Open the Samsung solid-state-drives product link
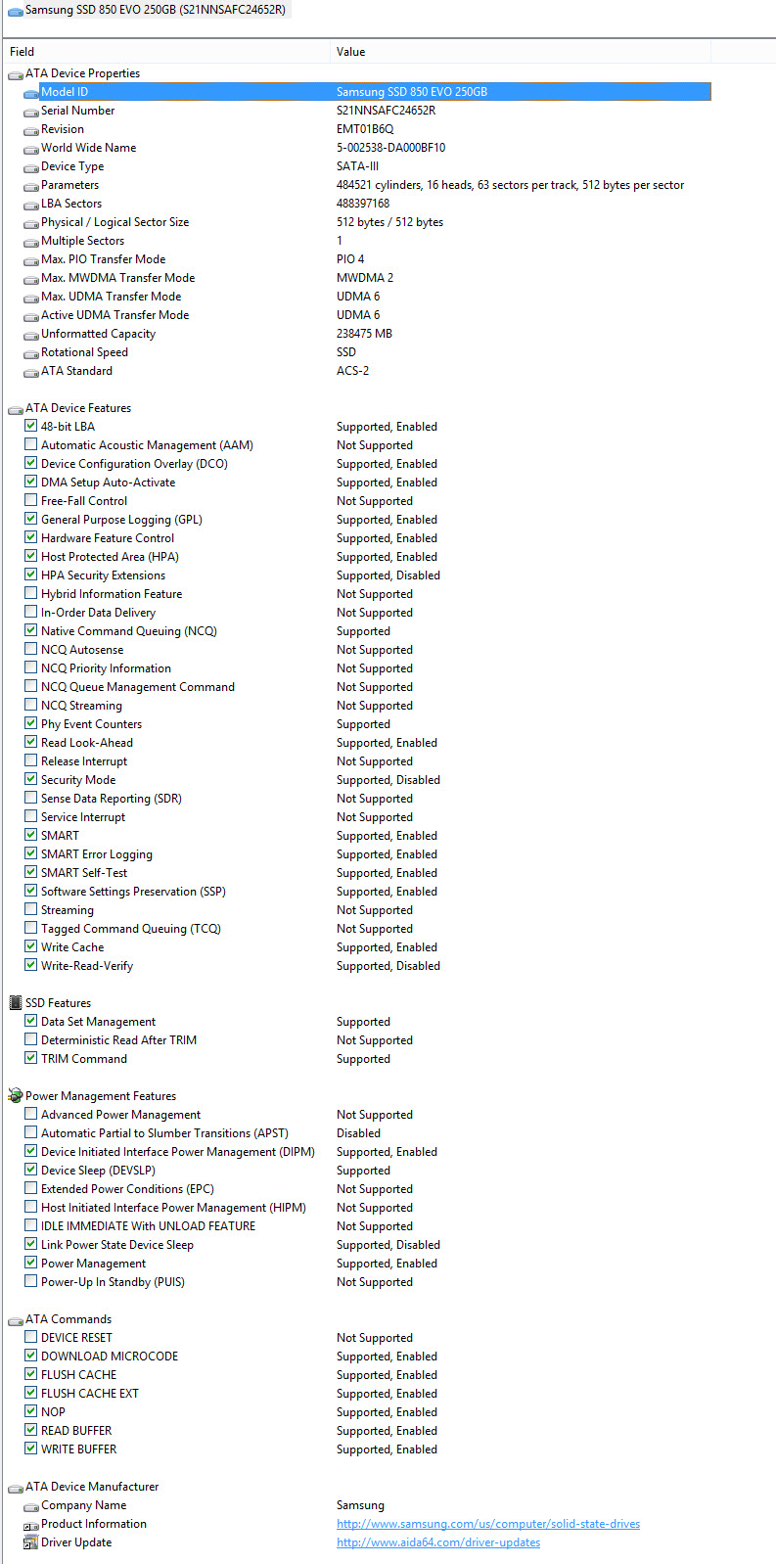The image size is (776, 1564). (488, 1524)
